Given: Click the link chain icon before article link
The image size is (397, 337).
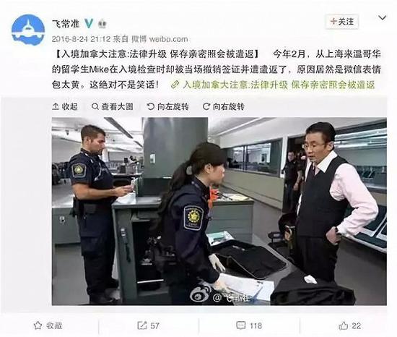Looking at the screenshot, I should click(x=175, y=85).
